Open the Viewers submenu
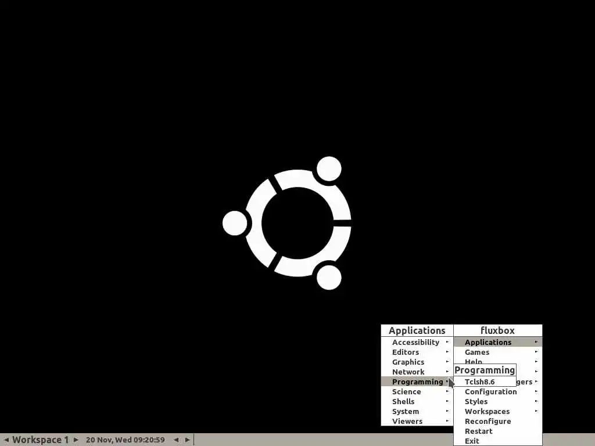This screenshot has width=595, height=446. coord(417,421)
